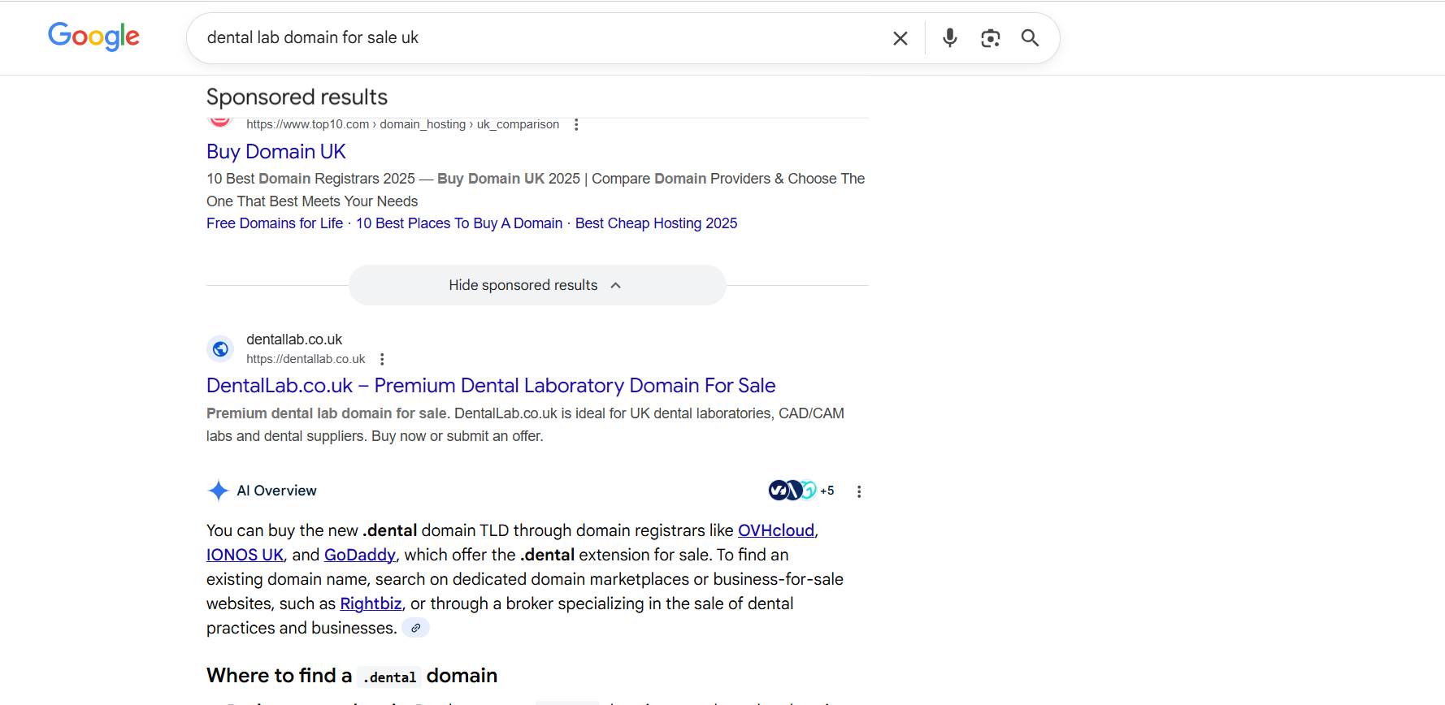Screen dimensions: 1445x705
Task: Click the dentallab.co.uk site name
Action: click(294, 340)
